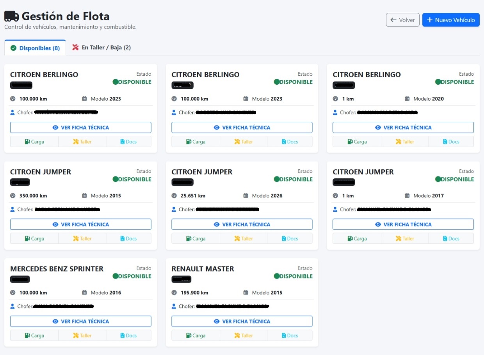Click the green status dot on Mercedes Sprinter card
Image resolution: width=484 pixels, height=355 pixels.
(116, 276)
